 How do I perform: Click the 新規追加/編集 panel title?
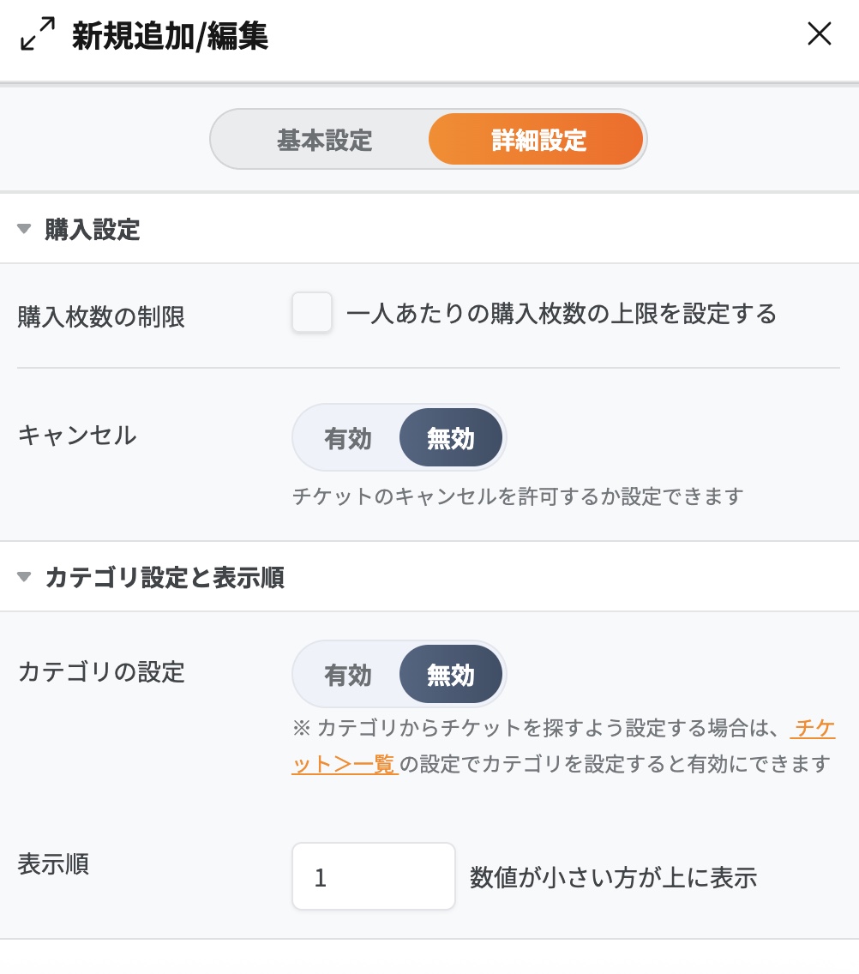point(170,36)
